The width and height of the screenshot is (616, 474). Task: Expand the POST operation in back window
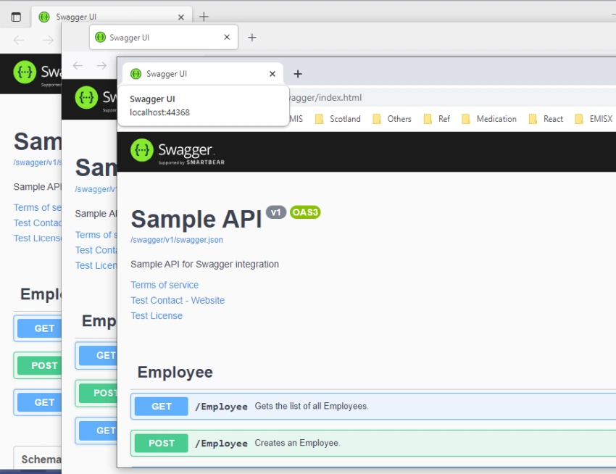coord(38,365)
